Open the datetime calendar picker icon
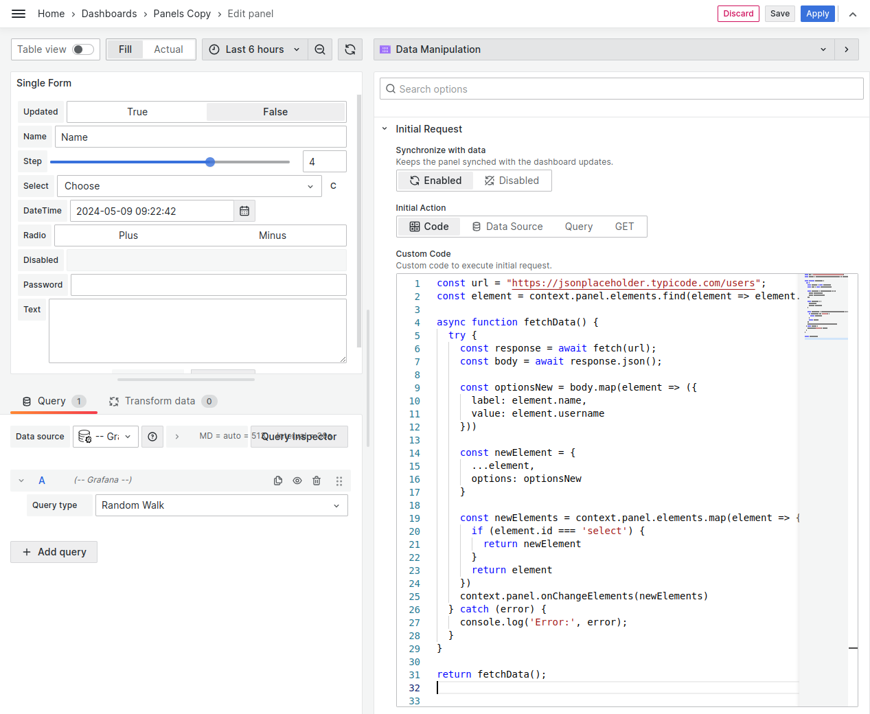870x714 pixels. (x=244, y=211)
